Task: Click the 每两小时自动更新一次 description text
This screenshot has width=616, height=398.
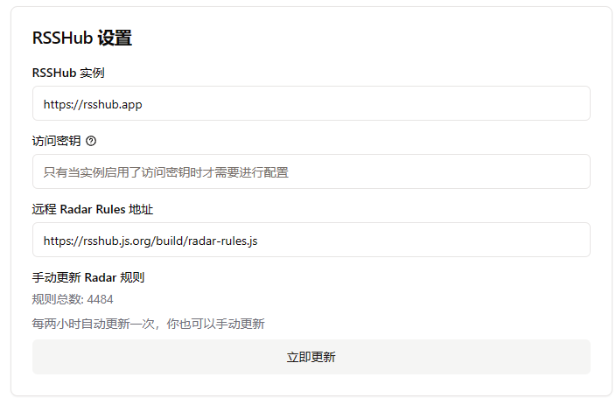Action: point(149,324)
